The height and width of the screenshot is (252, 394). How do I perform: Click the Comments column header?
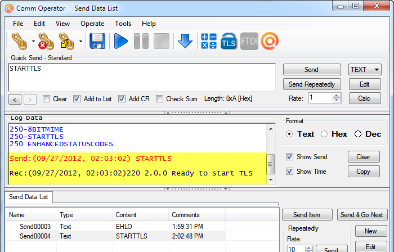click(x=197, y=215)
